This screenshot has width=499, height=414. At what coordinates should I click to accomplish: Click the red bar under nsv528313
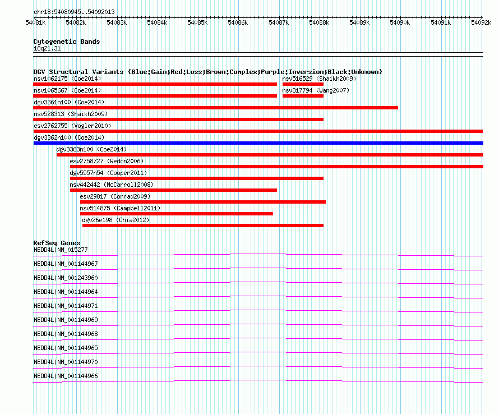(178, 119)
